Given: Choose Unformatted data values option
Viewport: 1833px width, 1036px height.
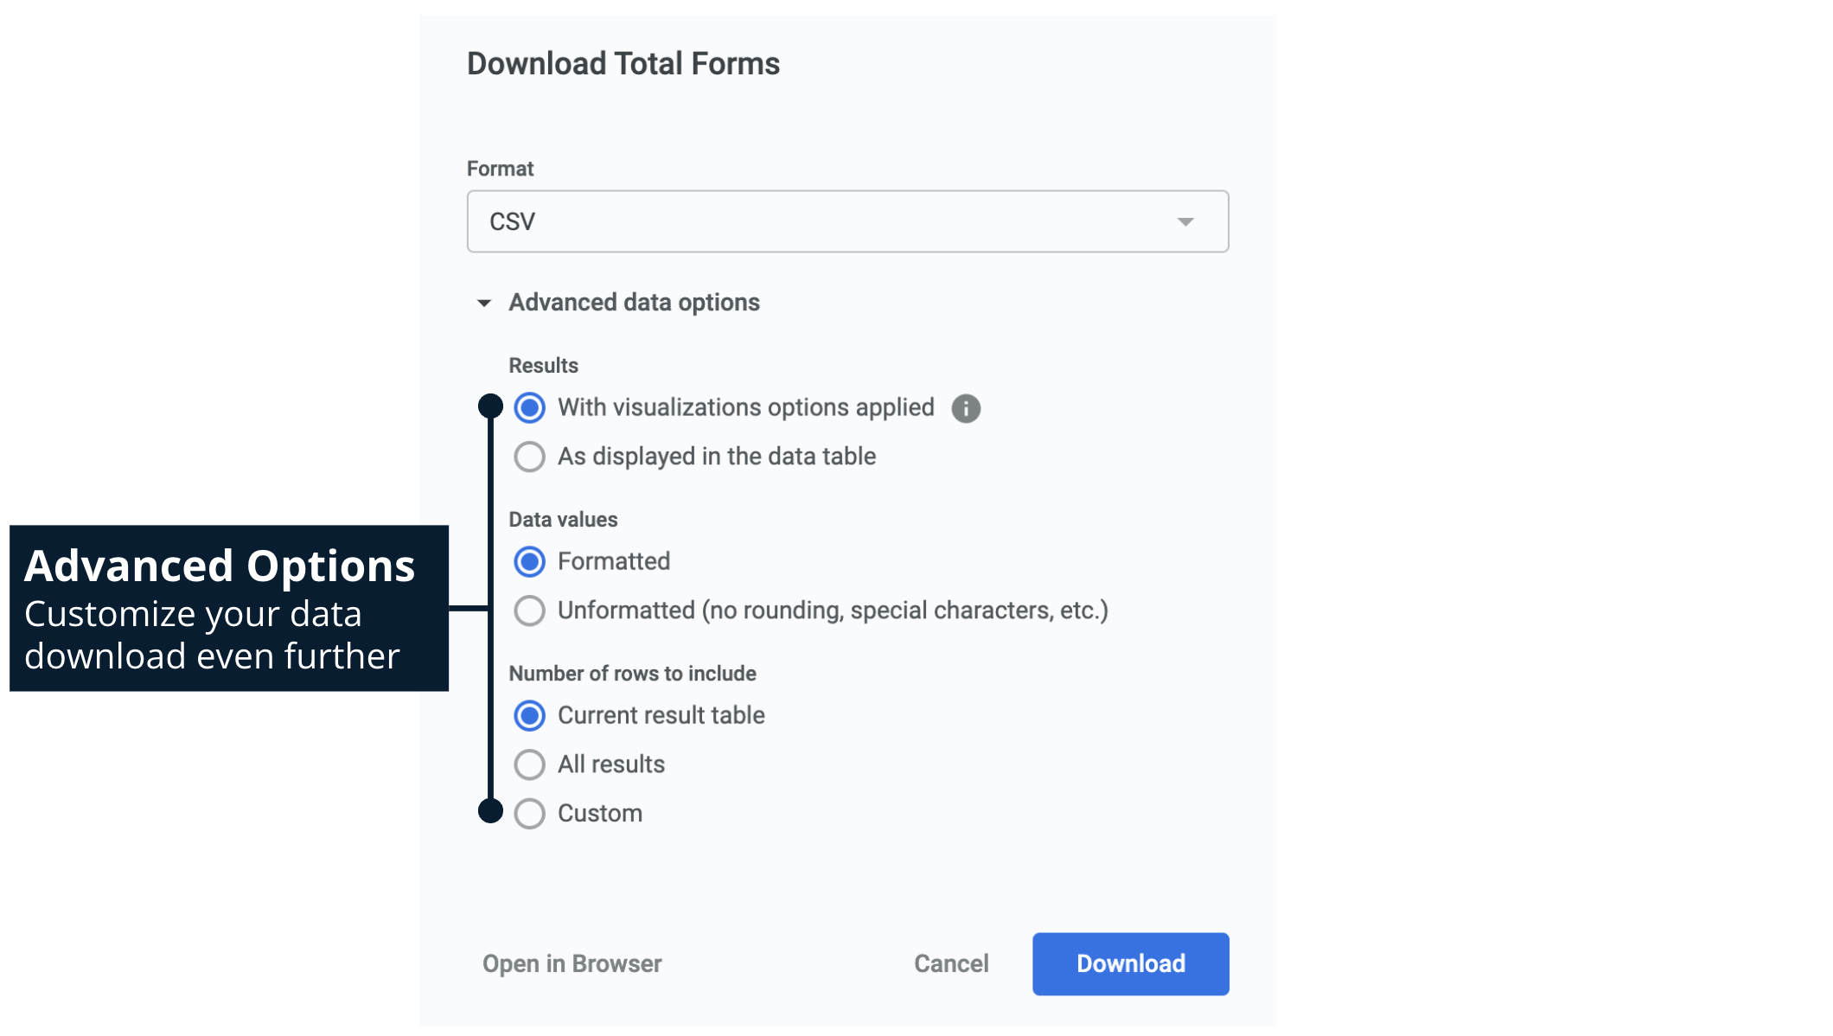Looking at the screenshot, I should pyautogui.click(x=530, y=611).
